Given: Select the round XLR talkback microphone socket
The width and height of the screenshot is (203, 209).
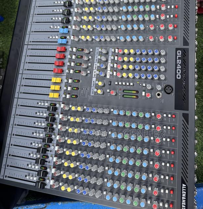Looking at the screenshot, I should click(x=169, y=89).
